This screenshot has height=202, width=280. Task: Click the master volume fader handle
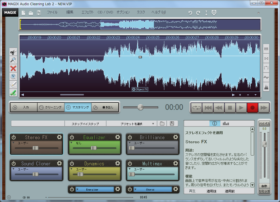click(x=264, y=144)
